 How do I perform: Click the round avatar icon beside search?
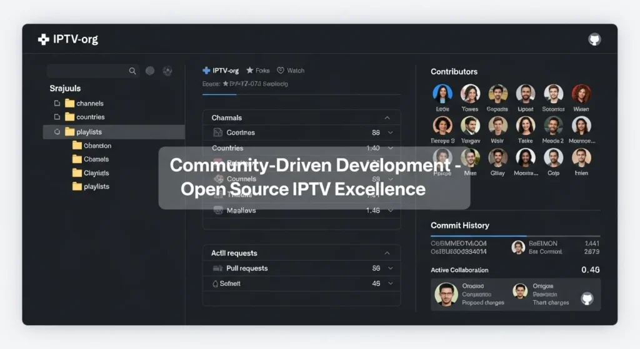(167, 71)
